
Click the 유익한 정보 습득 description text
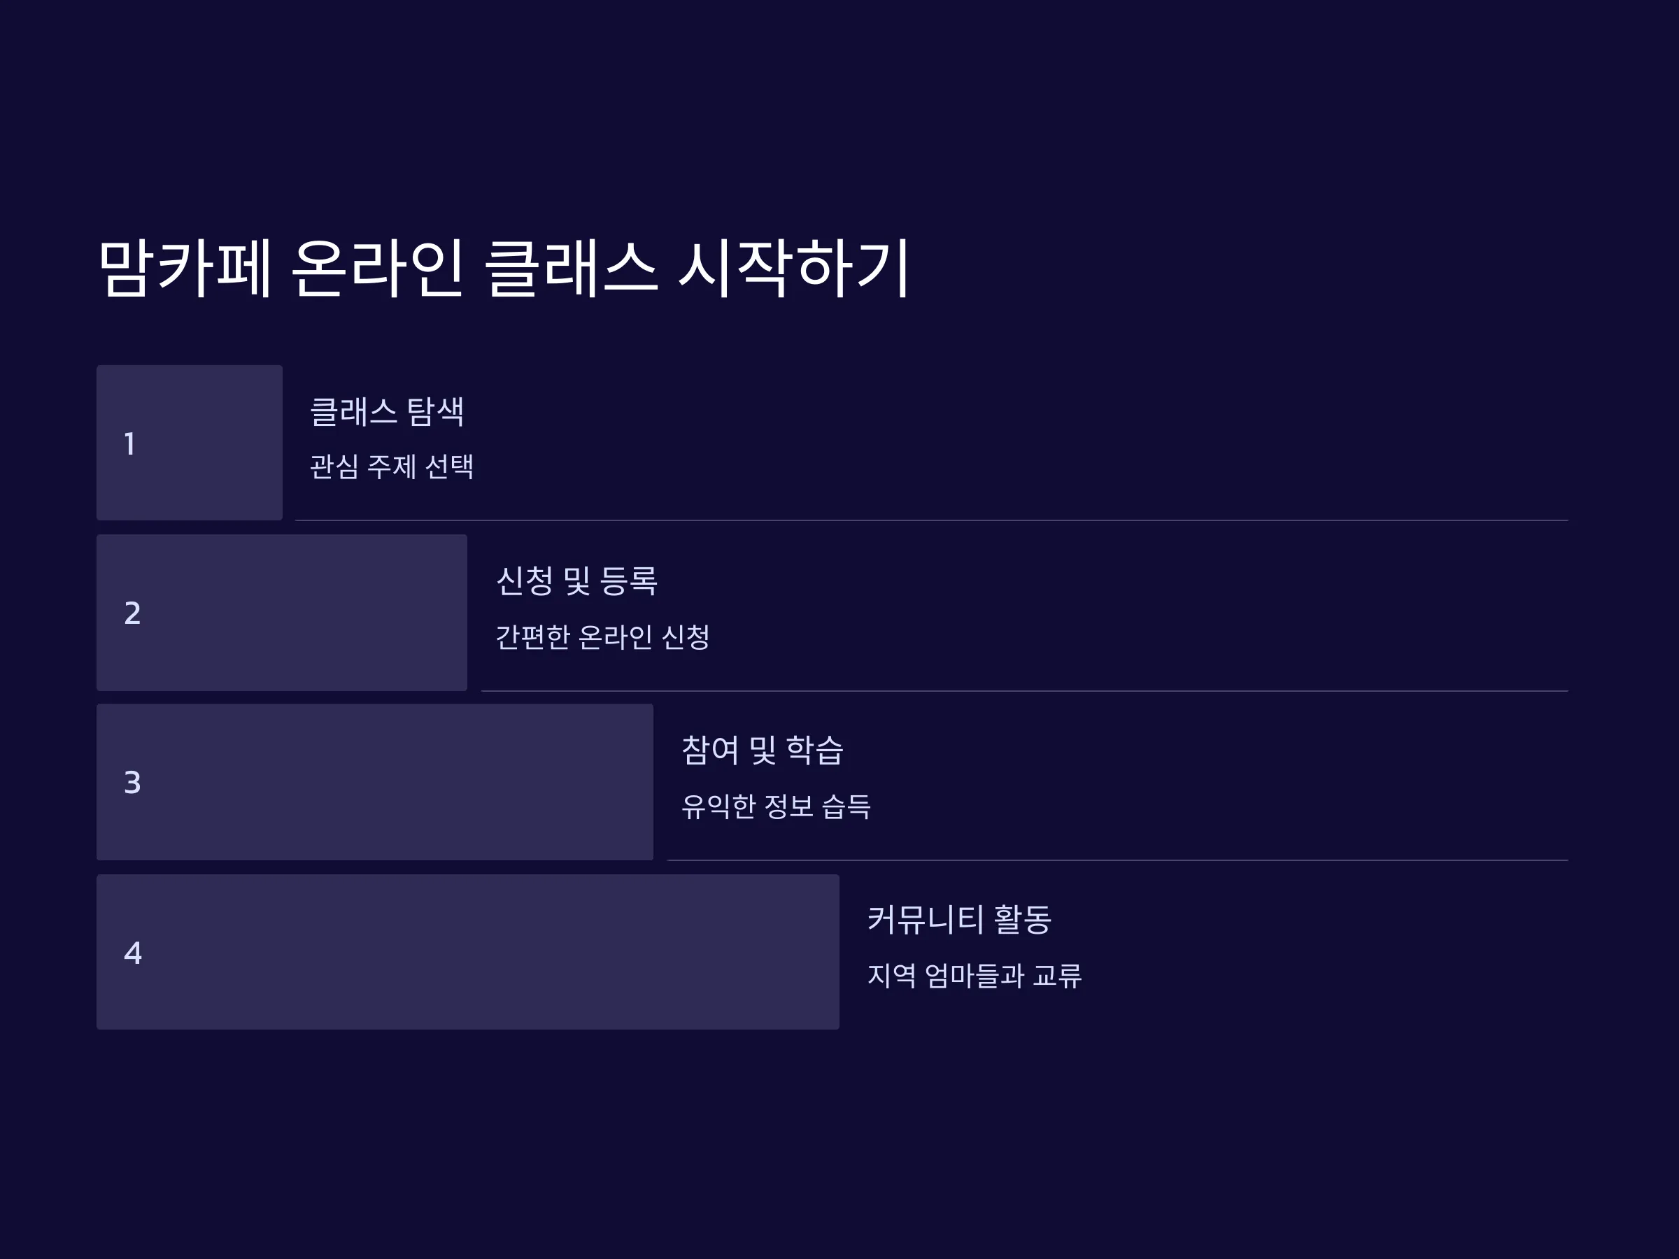point(776,806)
